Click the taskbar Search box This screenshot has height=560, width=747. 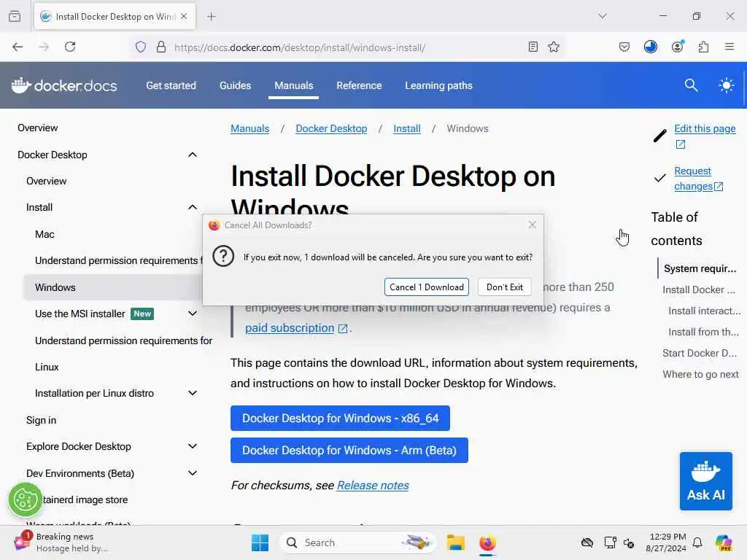click(x=357, y=542)
